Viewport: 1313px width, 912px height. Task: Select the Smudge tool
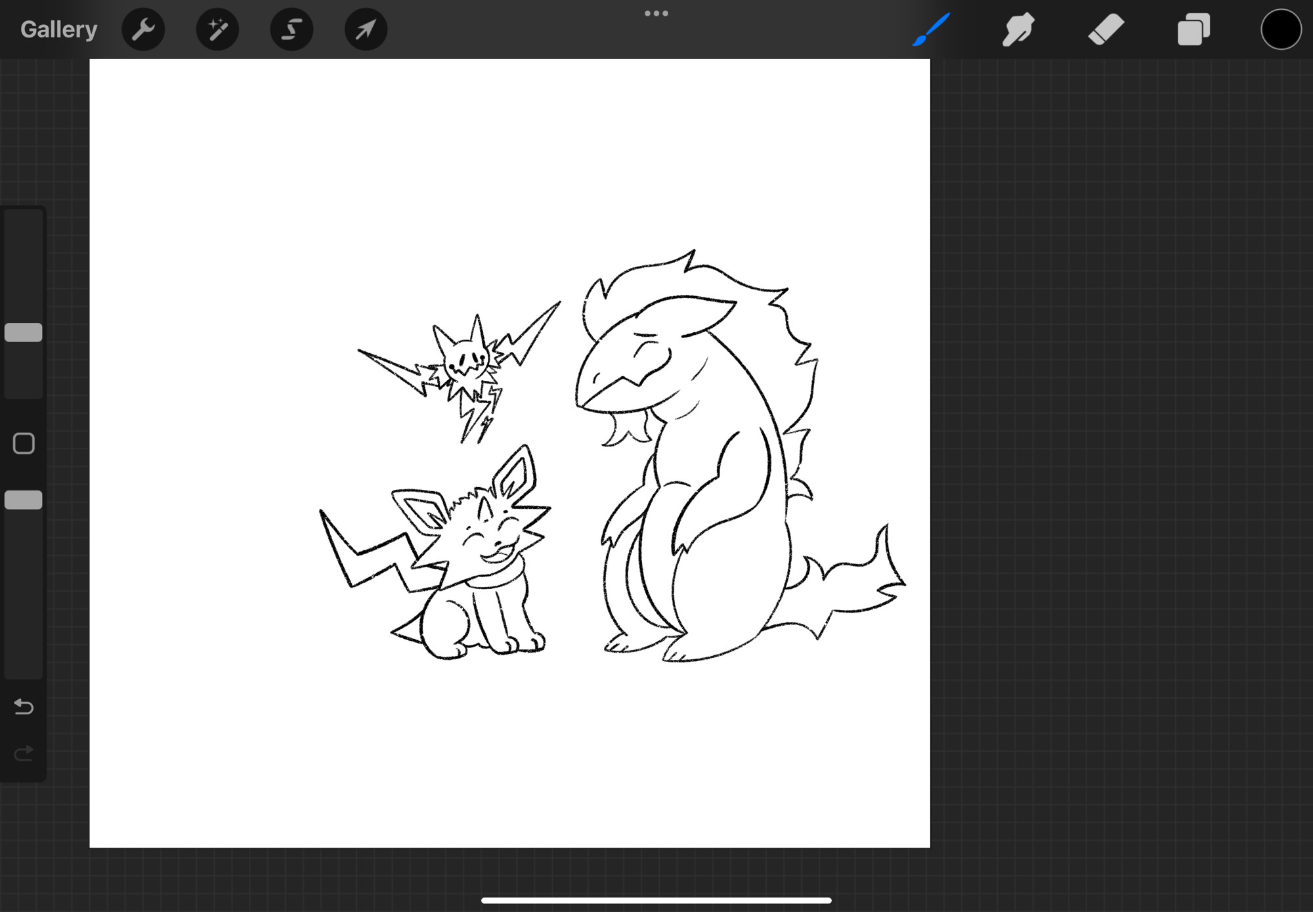click(x=1018, y=30)
